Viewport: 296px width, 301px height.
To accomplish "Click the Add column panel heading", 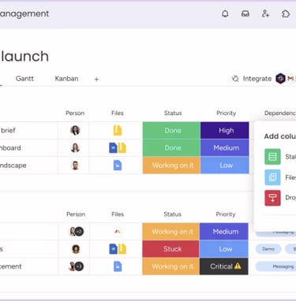I will pyautogui.click(x=279, y=136).
